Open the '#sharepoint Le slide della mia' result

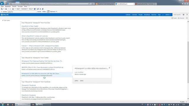tap(40, 74)
